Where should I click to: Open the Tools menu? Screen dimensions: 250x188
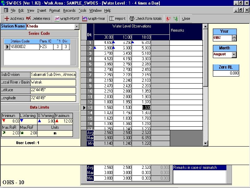82,10
